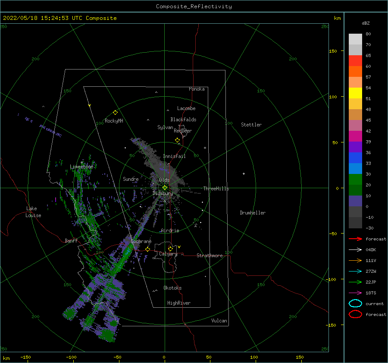The height and width of the screenshot is (363, 388).
Task: Click the yellow diamond marker below RedDeer
Action: tap(177, 140)
